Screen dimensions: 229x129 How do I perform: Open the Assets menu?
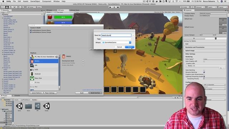pos(25,1)
